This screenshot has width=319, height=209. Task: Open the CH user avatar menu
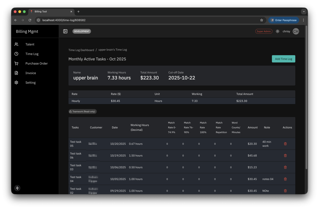pyautogui.click(x=296, y=31)
